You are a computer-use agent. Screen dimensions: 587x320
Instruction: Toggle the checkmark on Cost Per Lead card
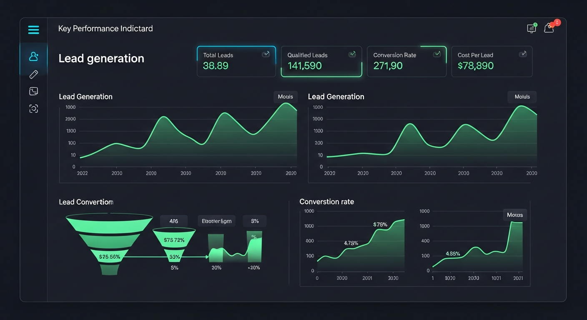(523, 54)
